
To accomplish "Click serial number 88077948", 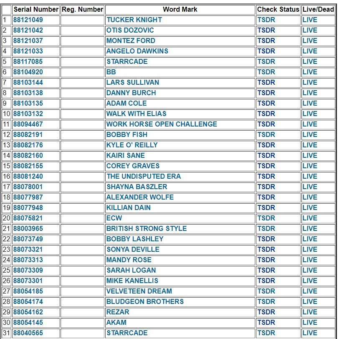I will pos(28,207).
